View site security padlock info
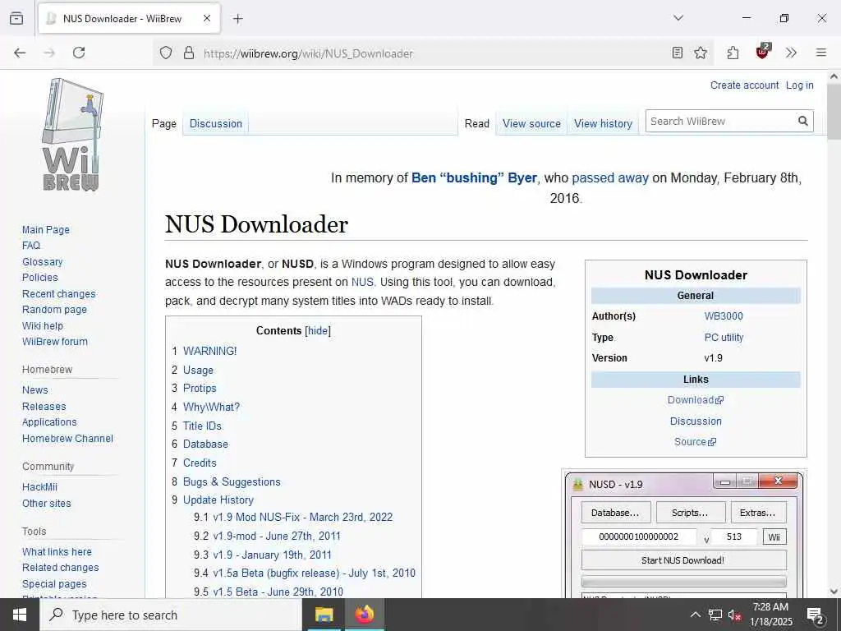 click(x=189, y=53)
